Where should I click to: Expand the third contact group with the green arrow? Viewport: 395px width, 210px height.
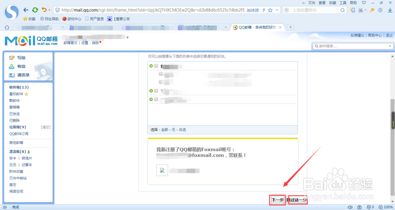coord(151,99)
